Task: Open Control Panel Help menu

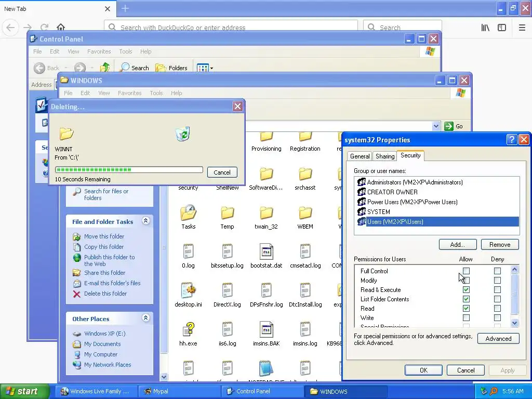Action: tap(145, 51)
